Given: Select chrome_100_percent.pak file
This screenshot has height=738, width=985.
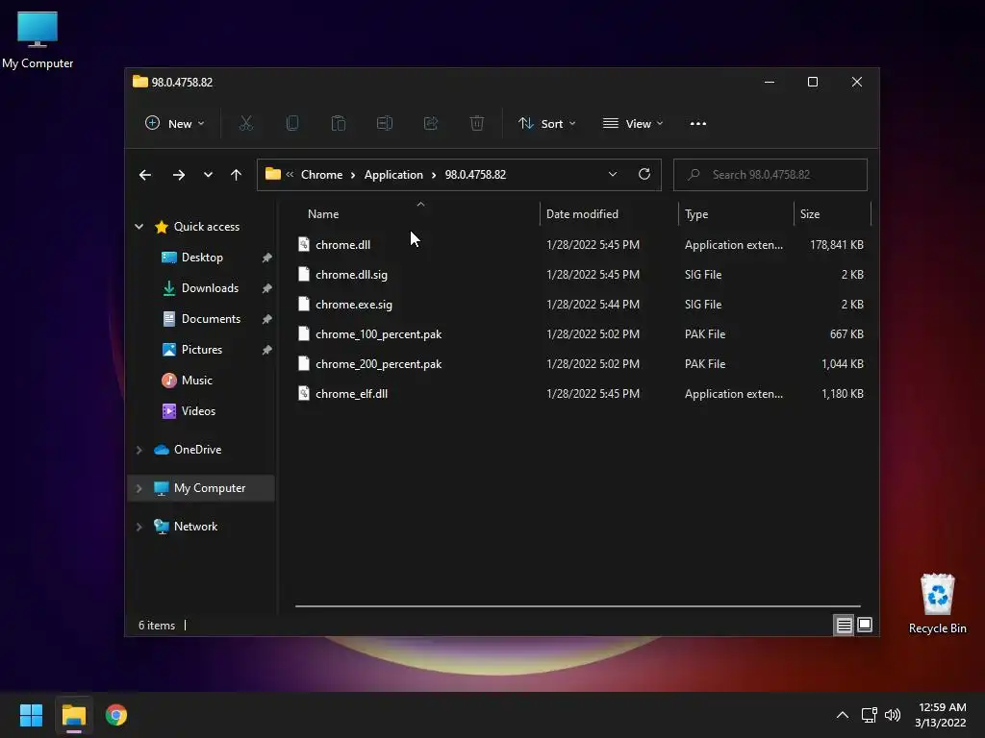Looking at the screenshot, I should coord(579,333).
